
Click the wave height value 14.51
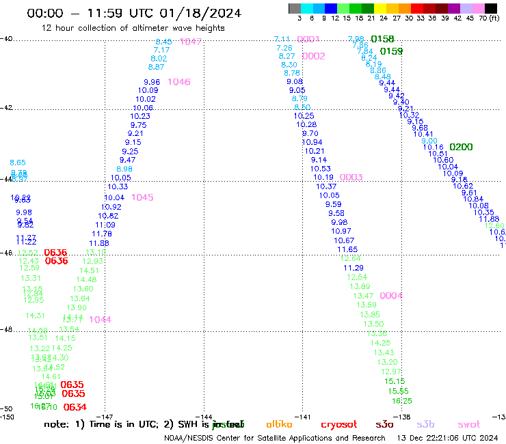click(x=89, y=271)
